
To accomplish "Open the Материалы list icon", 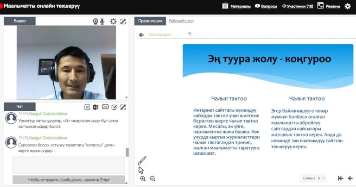I will click(225, 6).
